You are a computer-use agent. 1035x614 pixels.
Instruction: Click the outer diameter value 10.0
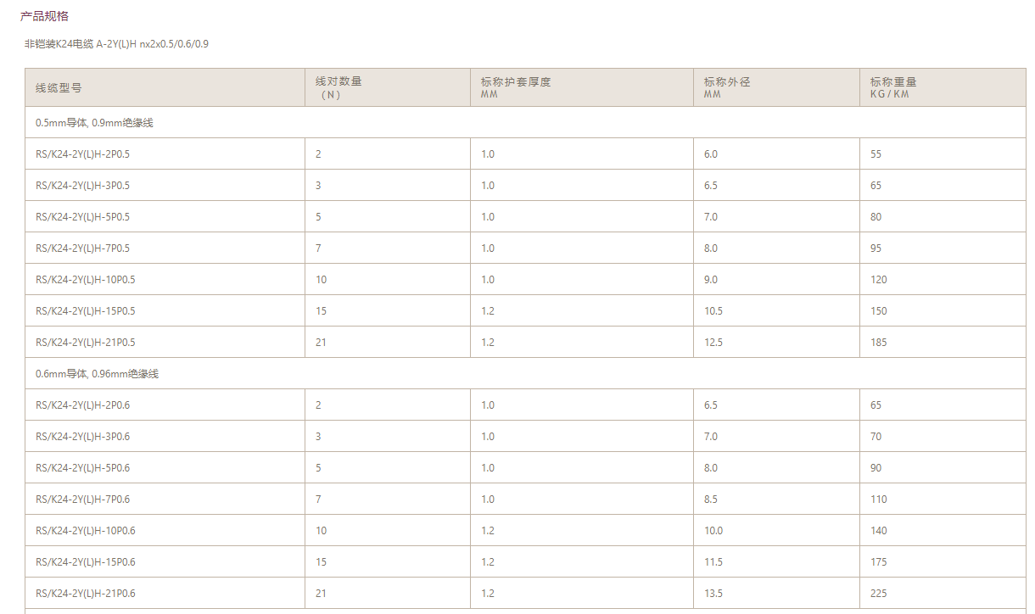tap(713, 531)
